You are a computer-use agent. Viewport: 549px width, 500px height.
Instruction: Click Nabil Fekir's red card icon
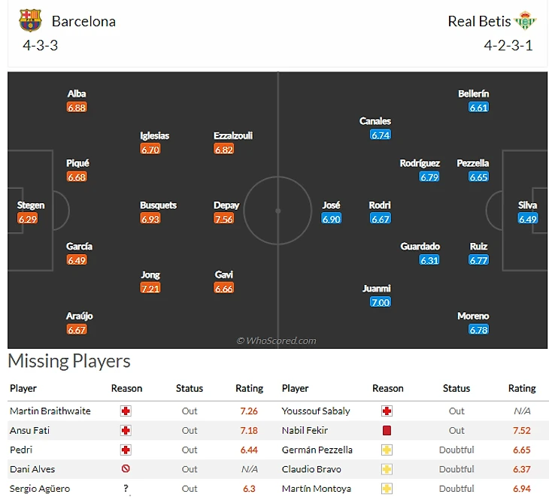pos(387,431)
